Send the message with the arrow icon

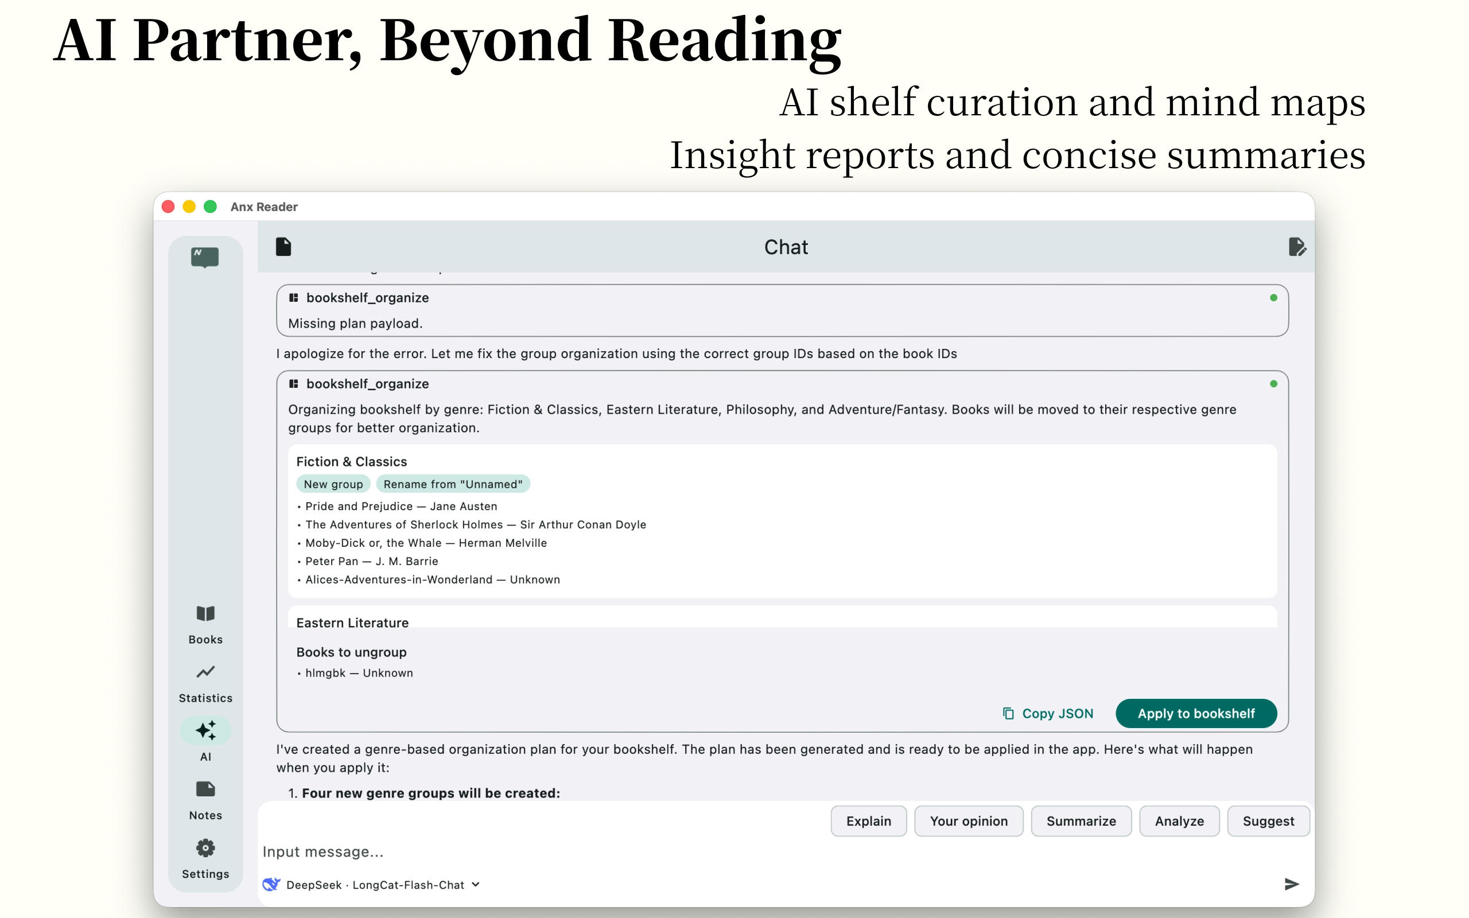1291,884
